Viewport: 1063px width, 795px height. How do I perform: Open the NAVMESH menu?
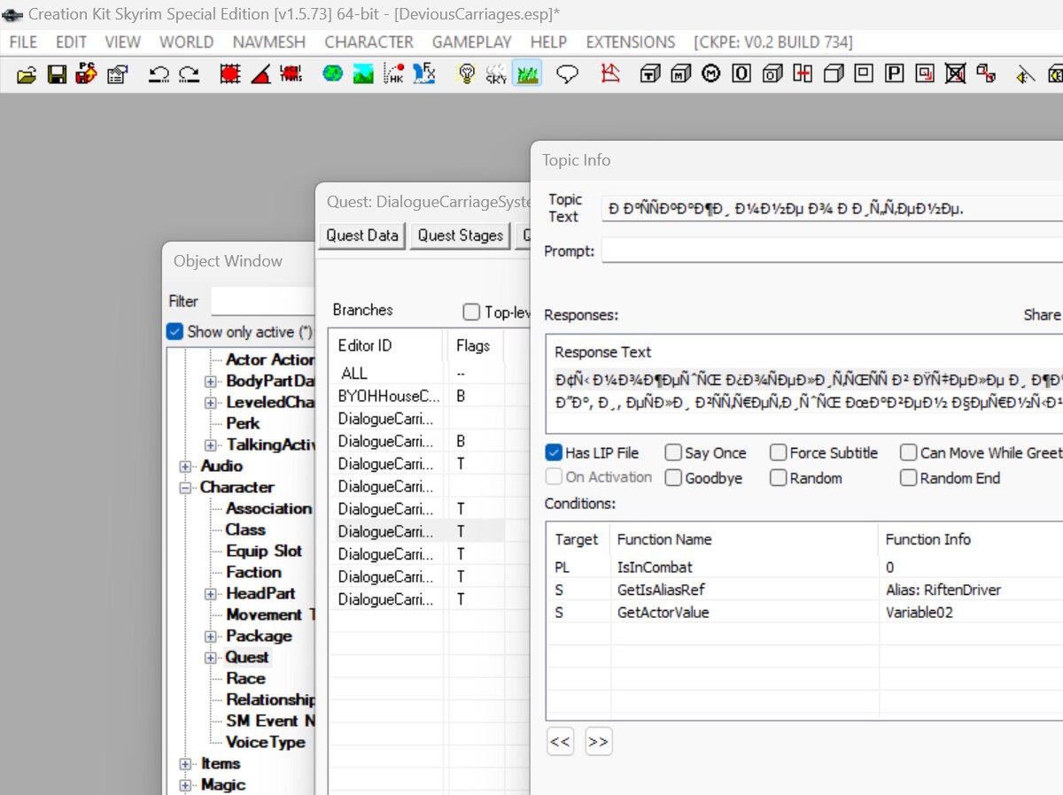[x=268, y=42]
